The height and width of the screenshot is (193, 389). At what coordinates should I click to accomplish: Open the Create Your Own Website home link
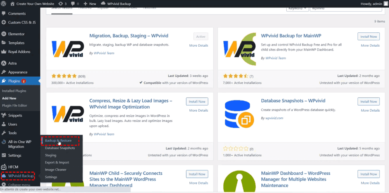point(32,4)
